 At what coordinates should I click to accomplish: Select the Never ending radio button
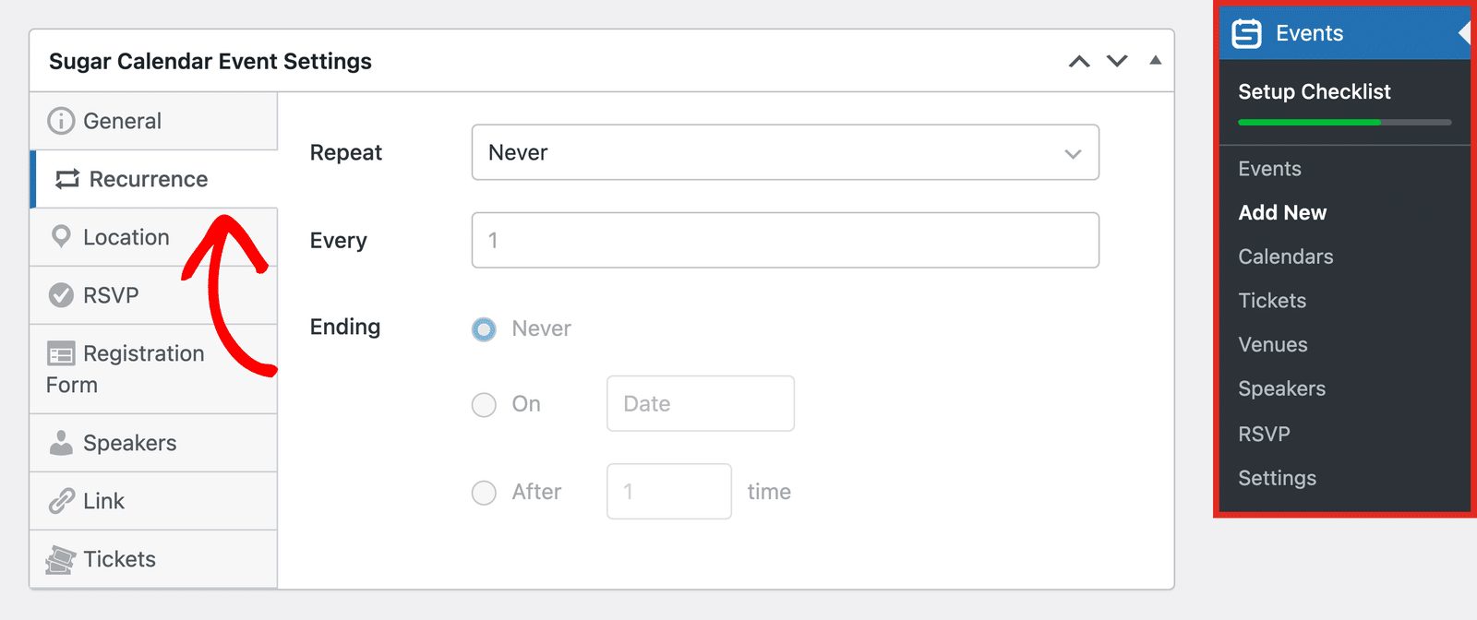(484, 329)
